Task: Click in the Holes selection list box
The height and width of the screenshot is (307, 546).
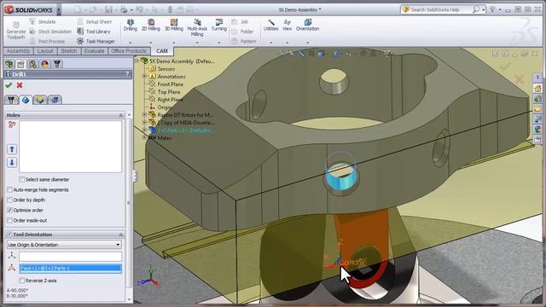Action: click(x=70, y=147)
